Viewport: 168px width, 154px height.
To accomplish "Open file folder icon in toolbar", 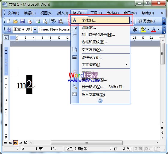I will coord(16,21).
